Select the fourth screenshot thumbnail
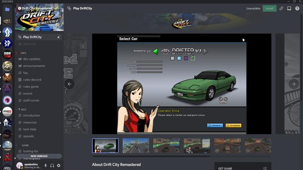Image resolution: width=303 pixels, height=170 pixels. tap(197, 146)
